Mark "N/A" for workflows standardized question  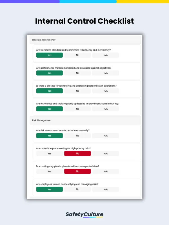[x=106, y=55]
